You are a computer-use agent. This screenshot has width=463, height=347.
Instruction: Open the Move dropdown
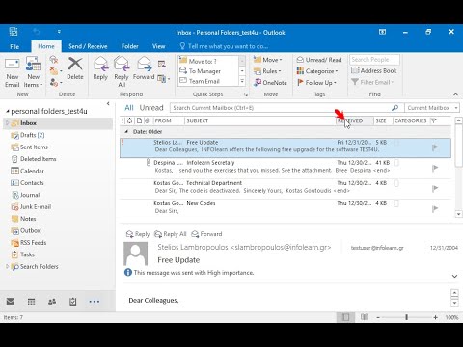point(267,60)
